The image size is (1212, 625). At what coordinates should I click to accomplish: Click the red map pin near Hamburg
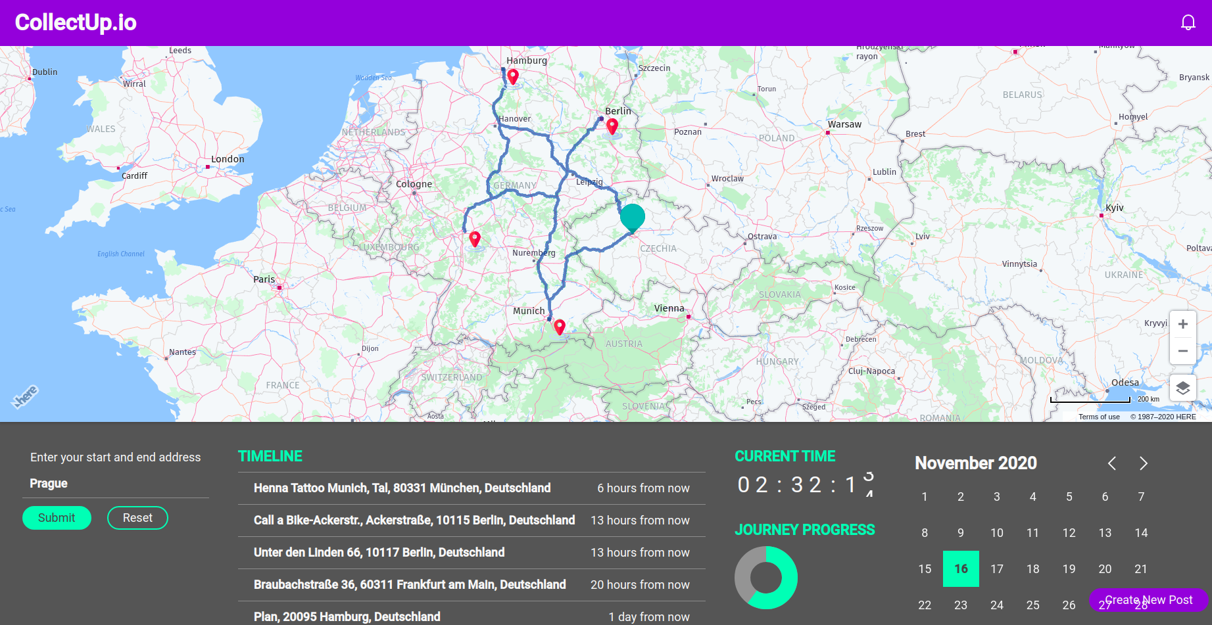click(513, 77)
